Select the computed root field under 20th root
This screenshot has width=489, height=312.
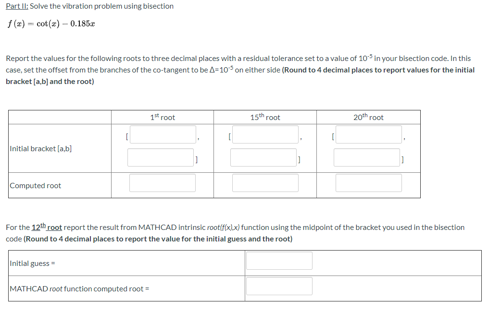point(368,182)
